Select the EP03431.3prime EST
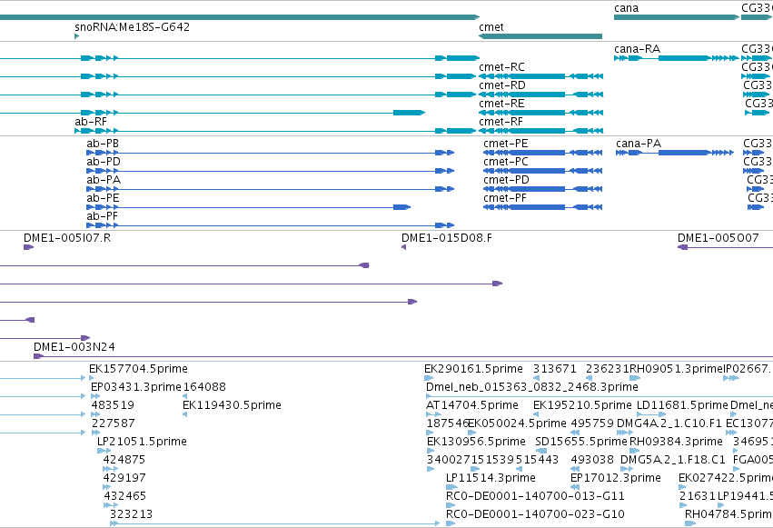 coord(95,396)
